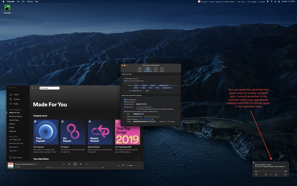Enter full screen using Spotify's expand icon
The image size is (297, 186).
click(139, 165)
